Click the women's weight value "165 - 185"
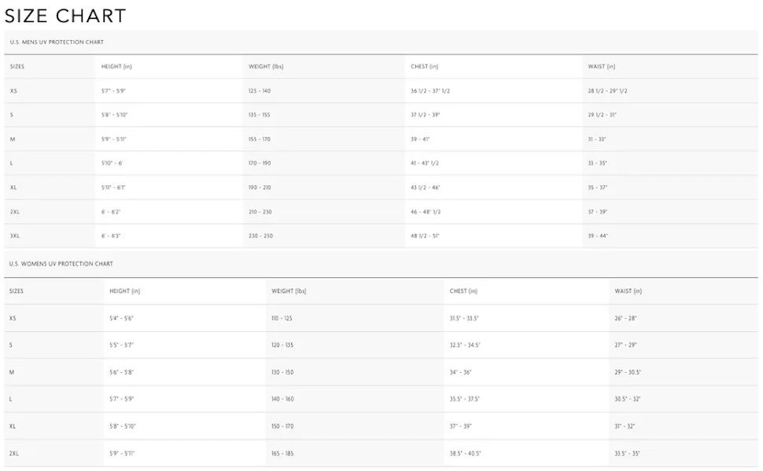This screenshot has height=471, width=763. point(282,454)
